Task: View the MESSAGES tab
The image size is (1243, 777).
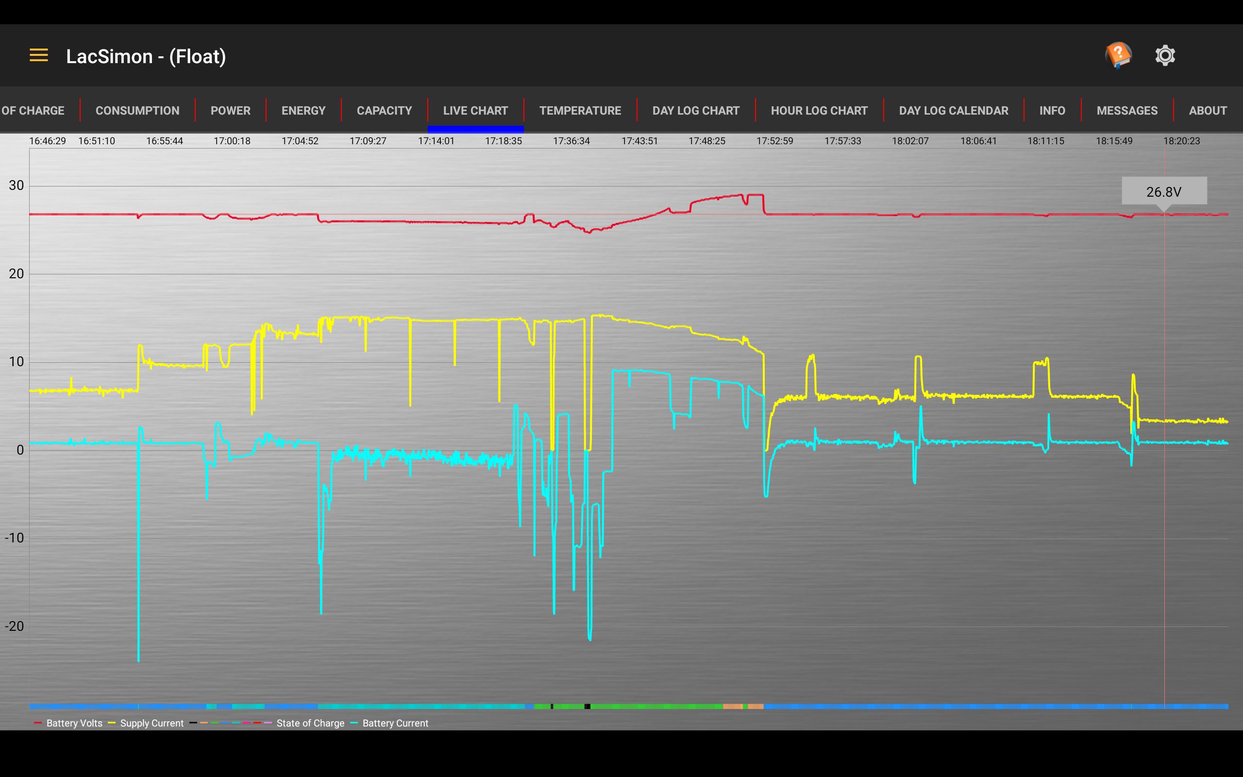Action: coord(1127,111)
